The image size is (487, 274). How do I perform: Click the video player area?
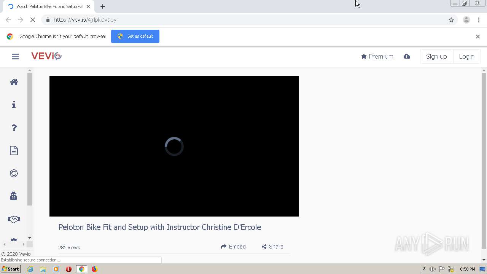click(174, 147)
